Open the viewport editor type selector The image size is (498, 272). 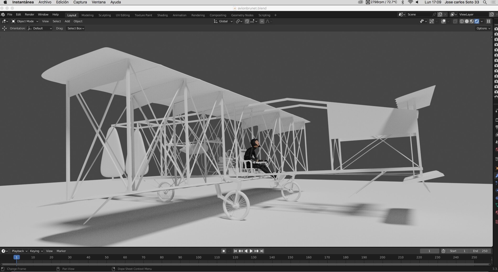(x=5, y=21)
